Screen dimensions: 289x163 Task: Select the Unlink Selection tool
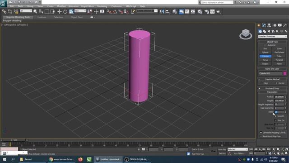[10, 12]
